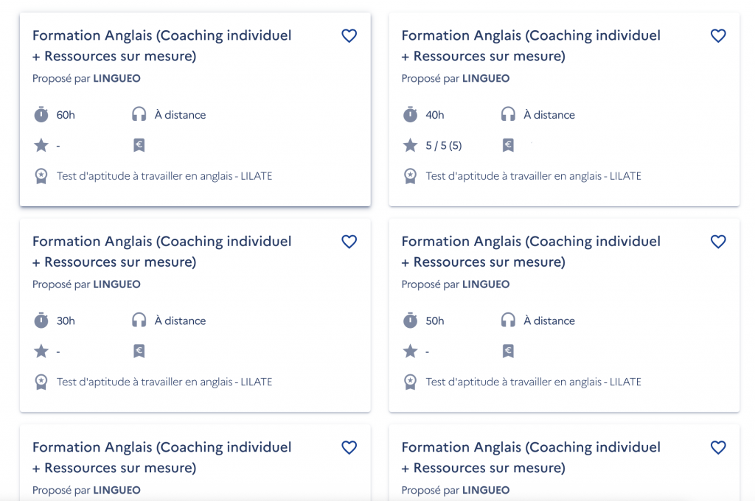Open the 30h Formation Anglais course title

(x=161, y=252)
